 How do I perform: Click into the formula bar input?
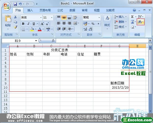[102, 40]
